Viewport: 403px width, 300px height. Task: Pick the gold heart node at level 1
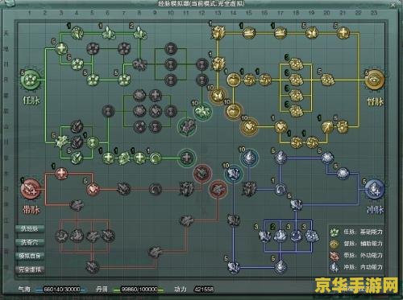(280, 126)
